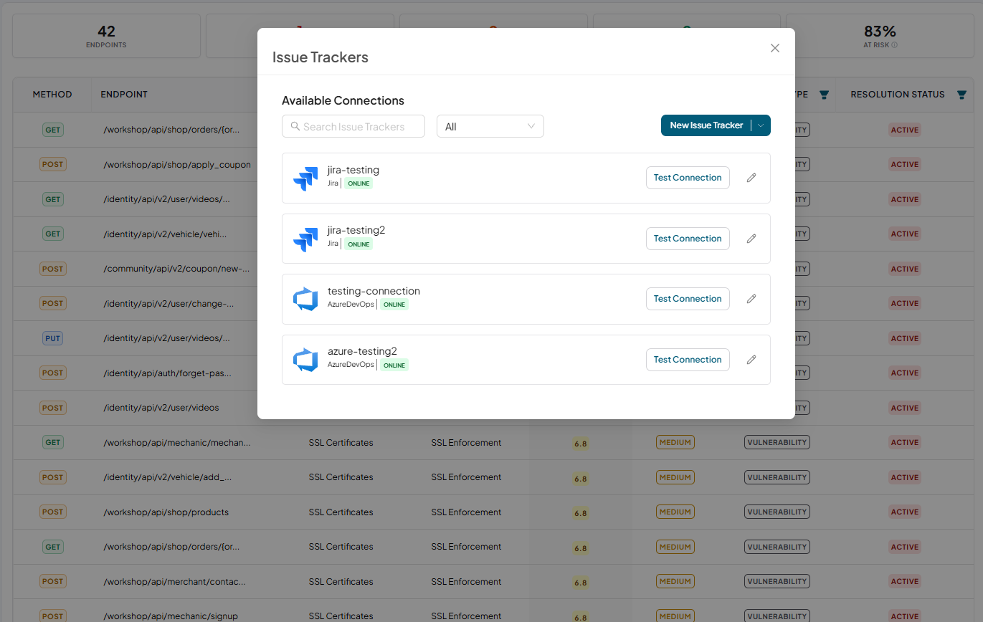The height and width of the screenshot is (622, 983).
Task: Click the search magnifier icon
Action: (295, 126)
